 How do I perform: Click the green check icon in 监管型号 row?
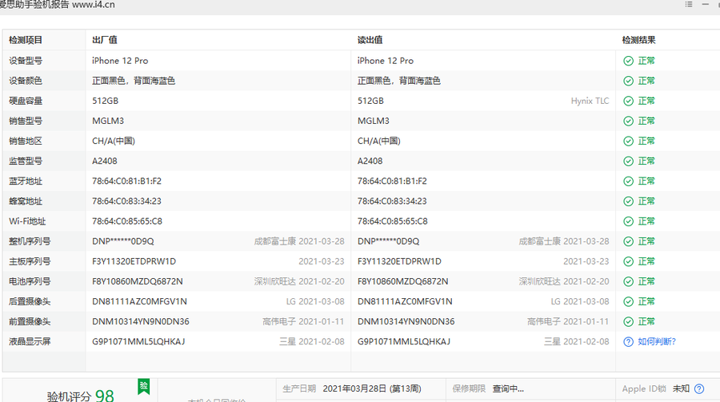click(628, 161)
